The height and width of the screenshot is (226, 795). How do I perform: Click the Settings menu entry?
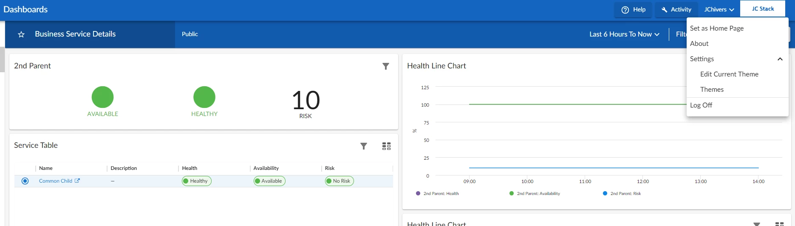[x=702, y=59]
